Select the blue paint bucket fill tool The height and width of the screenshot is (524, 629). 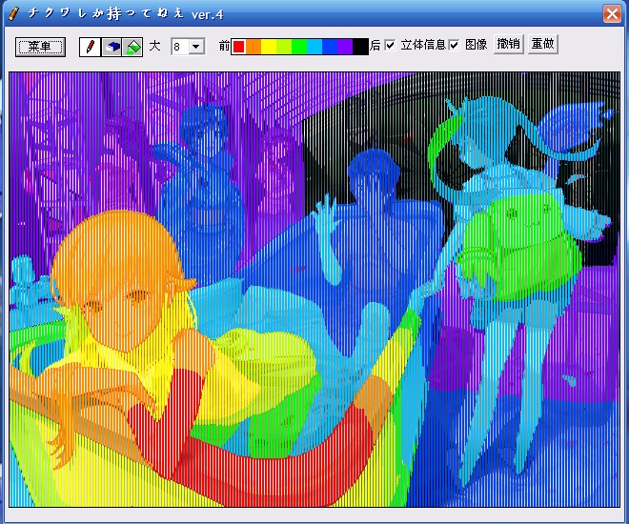(x=112, y=47)
